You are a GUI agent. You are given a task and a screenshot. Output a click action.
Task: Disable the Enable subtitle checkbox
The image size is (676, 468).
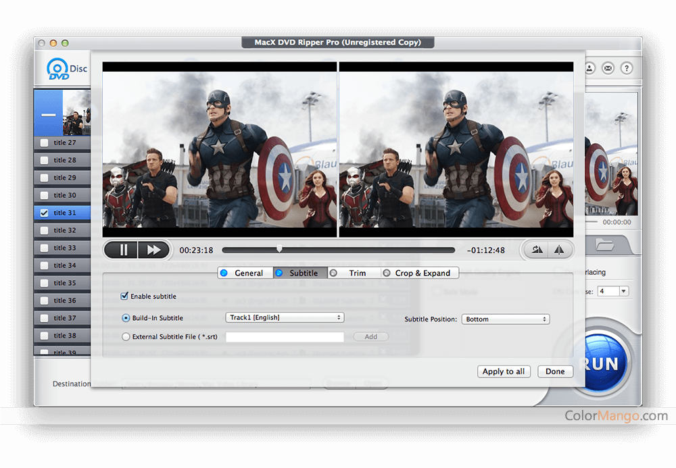pyautogui.click(x=124, y=296)
